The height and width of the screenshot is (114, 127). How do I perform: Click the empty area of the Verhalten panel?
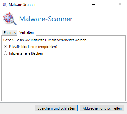pos(63,77)
